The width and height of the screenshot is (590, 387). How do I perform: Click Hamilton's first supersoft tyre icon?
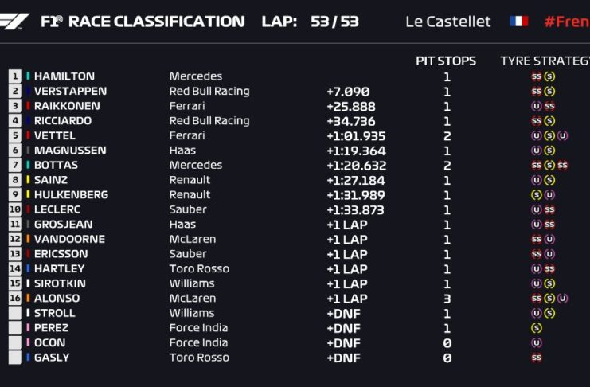(x=537, y=77)
